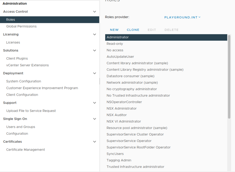Select the Tagging Admin role
Viewport: 235px width, 172px height.
click(x=119, y=160)
